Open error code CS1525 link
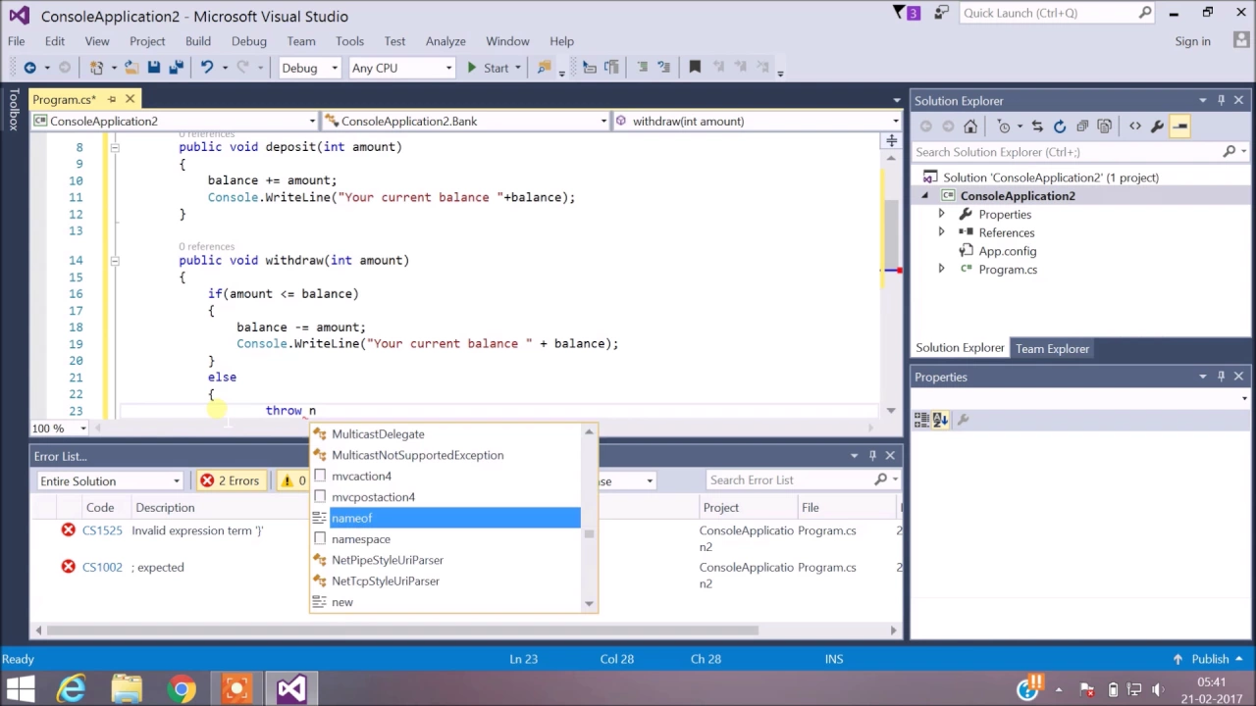 pyautogui.click(x=102, y=530)
